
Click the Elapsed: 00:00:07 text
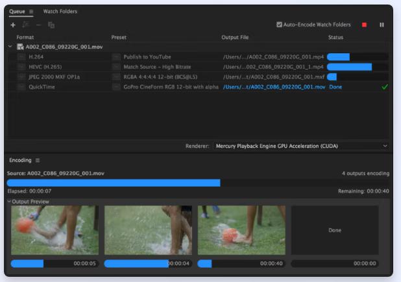(x=29, y=191)
